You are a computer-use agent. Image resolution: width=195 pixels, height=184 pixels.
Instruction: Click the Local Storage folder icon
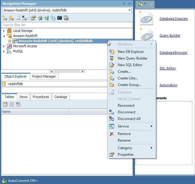coord(9,31)
